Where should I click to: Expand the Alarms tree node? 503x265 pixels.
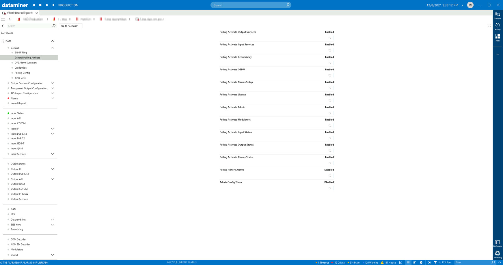53,99
